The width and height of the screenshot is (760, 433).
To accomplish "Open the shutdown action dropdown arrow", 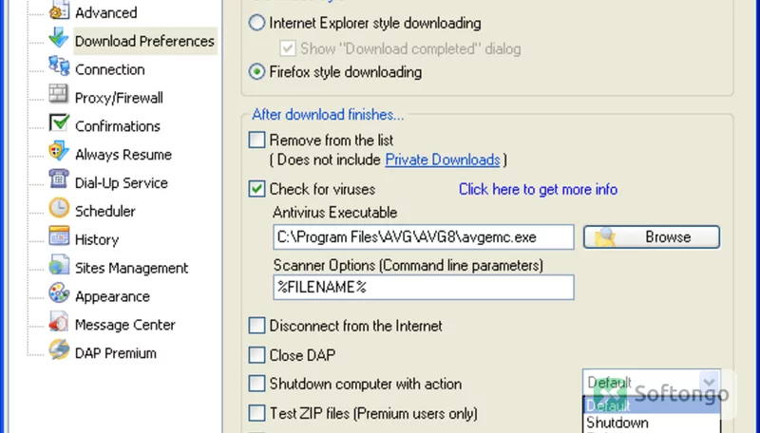I will pyautogui.click(x=709, y=383).
